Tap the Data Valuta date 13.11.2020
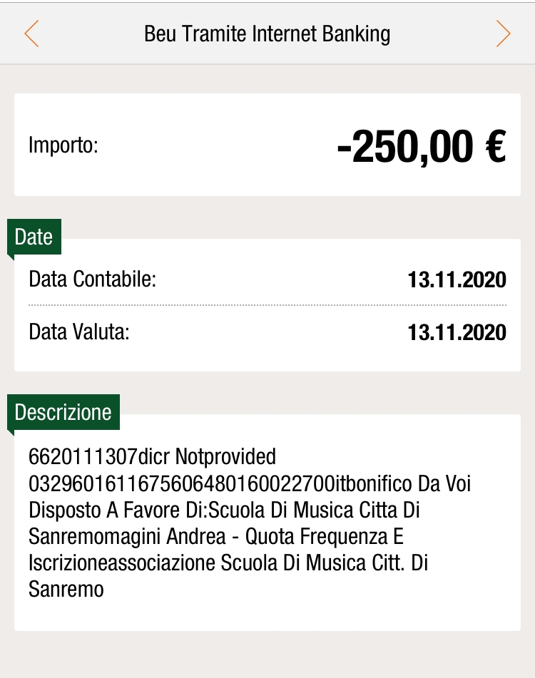The image size is (535, 678). (457, 332)
